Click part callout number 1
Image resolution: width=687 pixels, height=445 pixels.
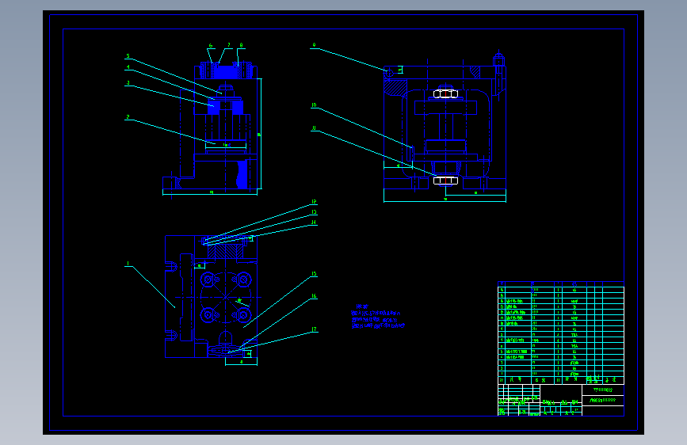(x=128, y=264)
